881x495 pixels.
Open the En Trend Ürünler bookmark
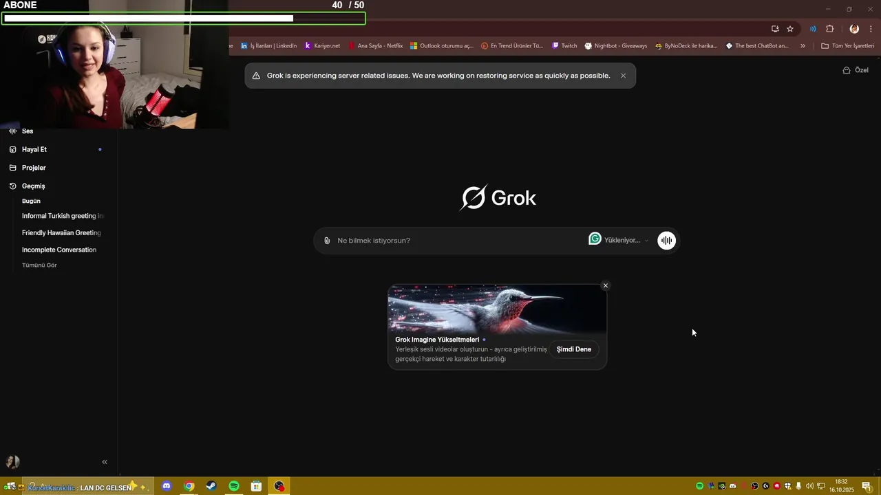coord(512,46)
